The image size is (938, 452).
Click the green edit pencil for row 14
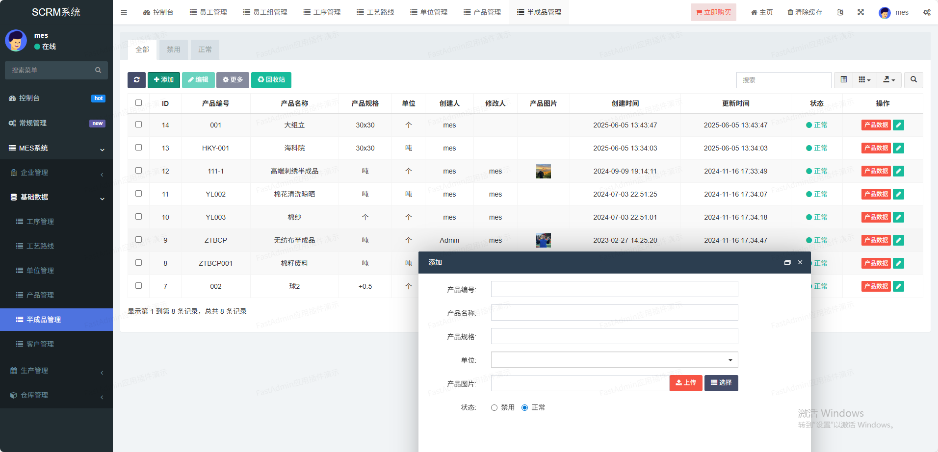[x=898, y=125]
